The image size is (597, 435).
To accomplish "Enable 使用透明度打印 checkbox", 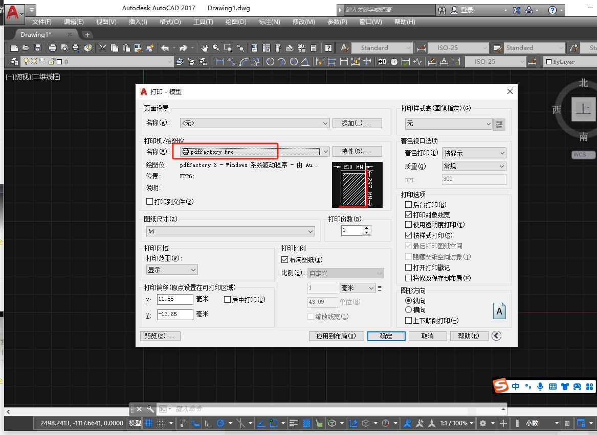I will coord(409,225).
